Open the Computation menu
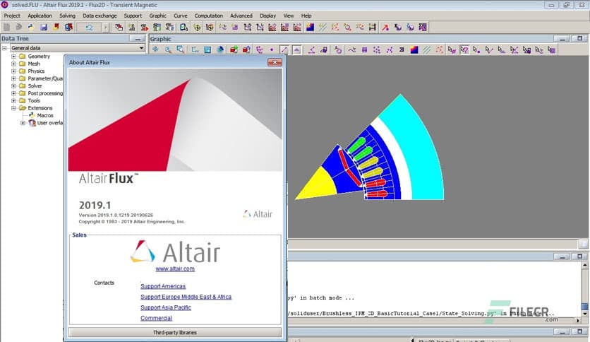 208,16
